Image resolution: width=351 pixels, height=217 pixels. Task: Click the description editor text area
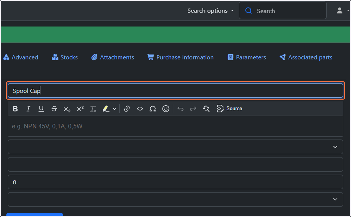point(175,126)
